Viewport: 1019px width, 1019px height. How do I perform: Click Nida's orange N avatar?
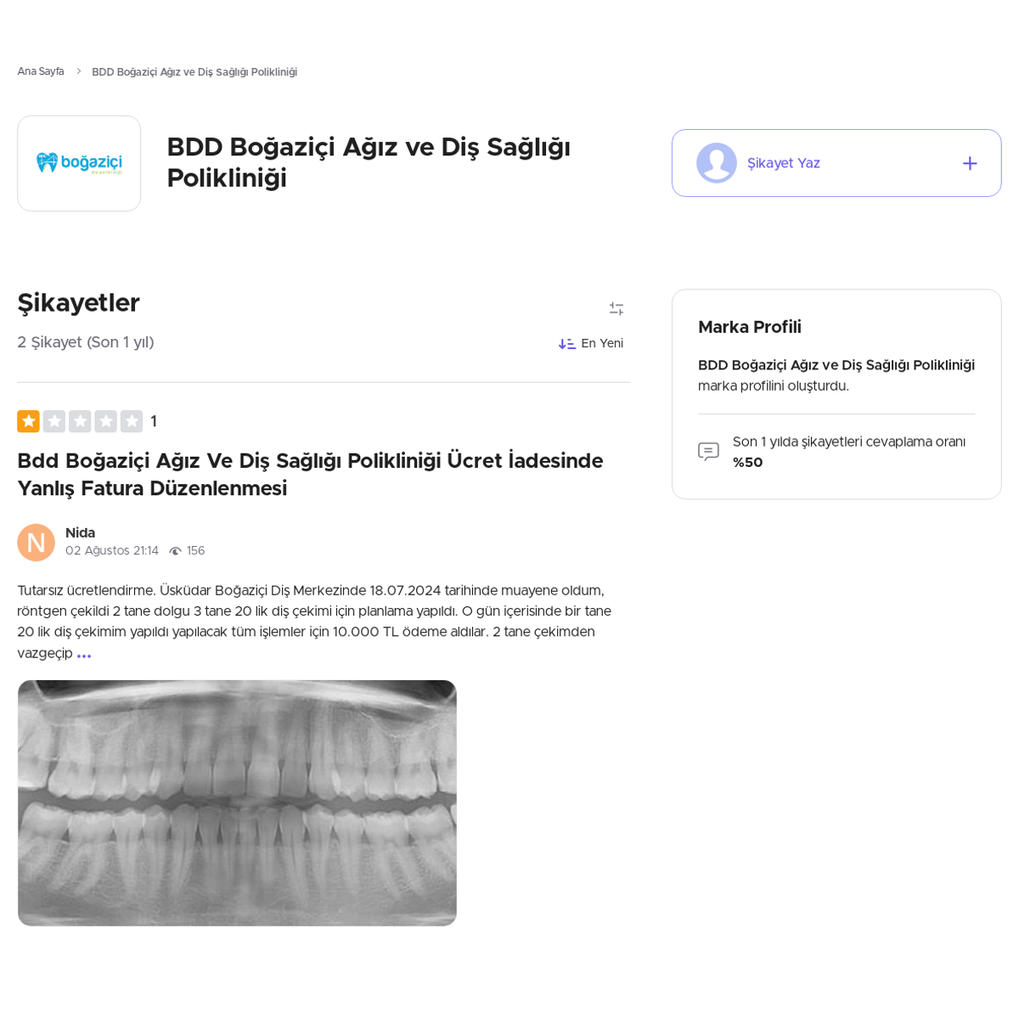coord(36,543)
